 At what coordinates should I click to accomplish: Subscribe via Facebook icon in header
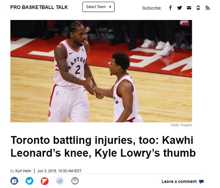[170, 8]
